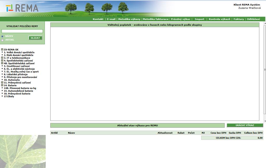The width and height of the screenshot is (266, 168).
Task: Click the HLEDAT search button
Action: 35,38
